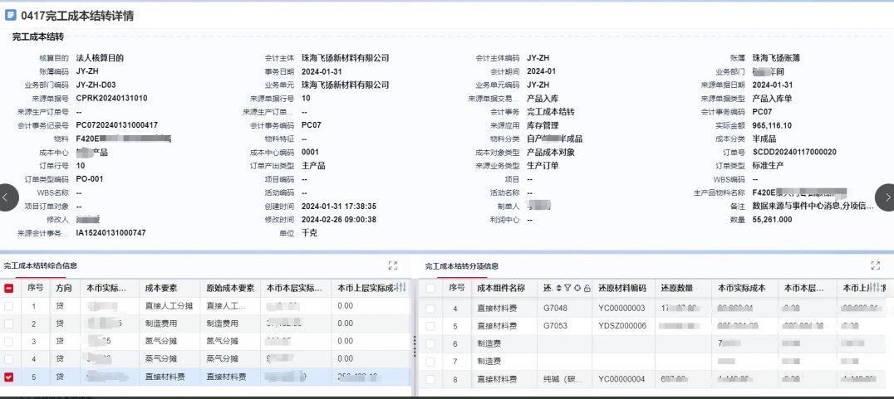The width and height of the screenshot is (894, 399).
Task: Tick row 1 直接人工分摊 checkbox
Action: pyautogui.click(x=8, y=306)
